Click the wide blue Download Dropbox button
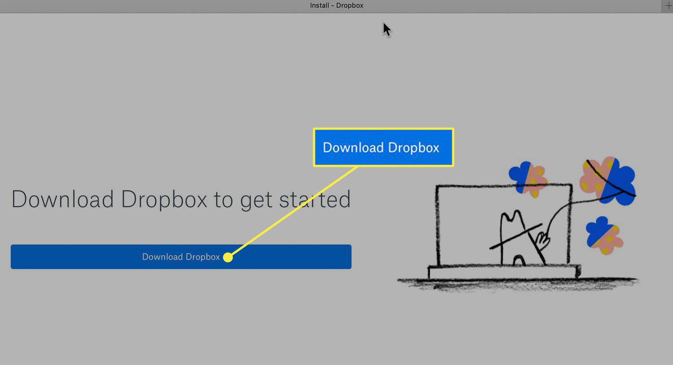This screenshot has width=673, height=365. coord(181,256)
